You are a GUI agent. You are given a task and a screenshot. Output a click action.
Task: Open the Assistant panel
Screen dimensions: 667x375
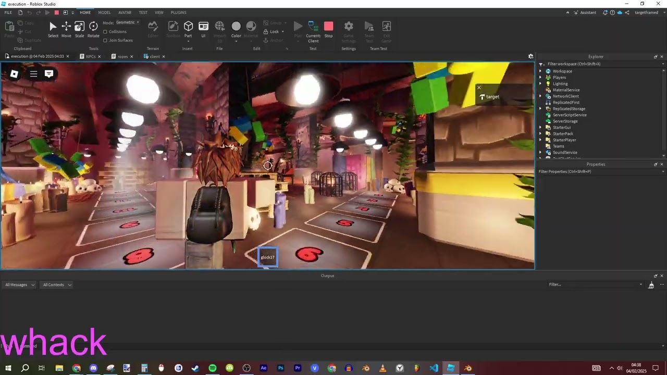[585, 12]
